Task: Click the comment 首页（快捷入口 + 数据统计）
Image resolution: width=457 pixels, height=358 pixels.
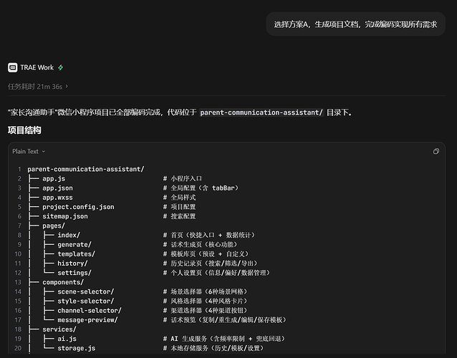Action: (209, 235)
